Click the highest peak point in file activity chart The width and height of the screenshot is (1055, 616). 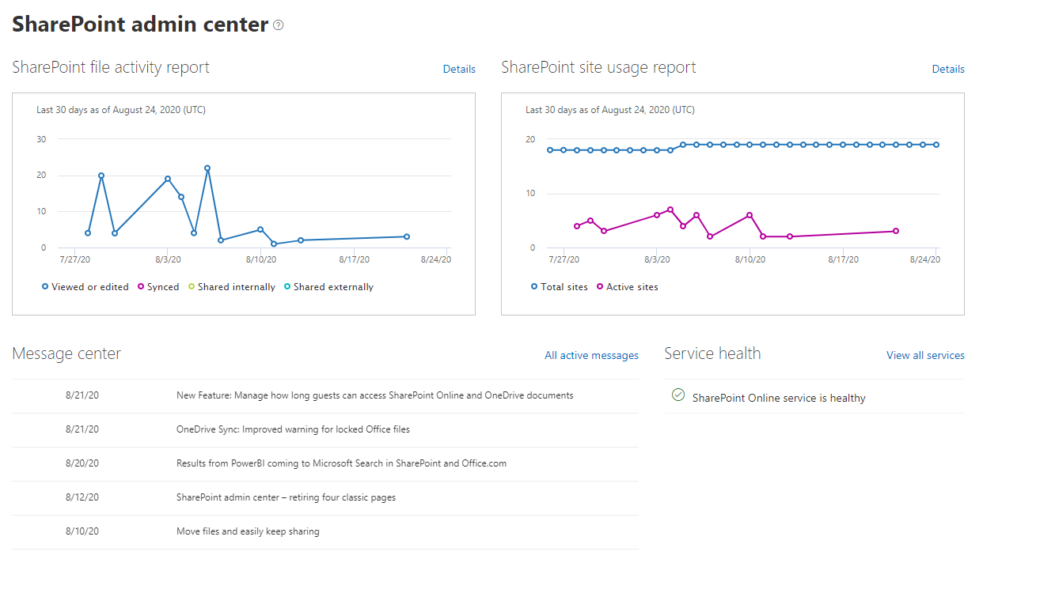click(207, 168)
